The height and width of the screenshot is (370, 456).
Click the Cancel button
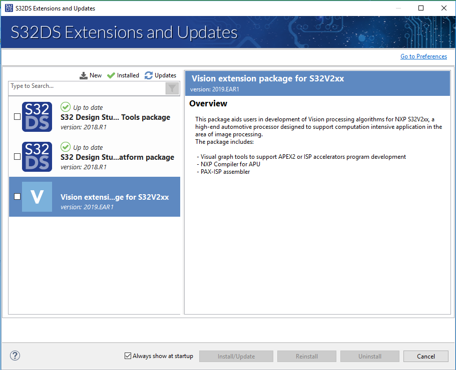(x=426, y=357)
